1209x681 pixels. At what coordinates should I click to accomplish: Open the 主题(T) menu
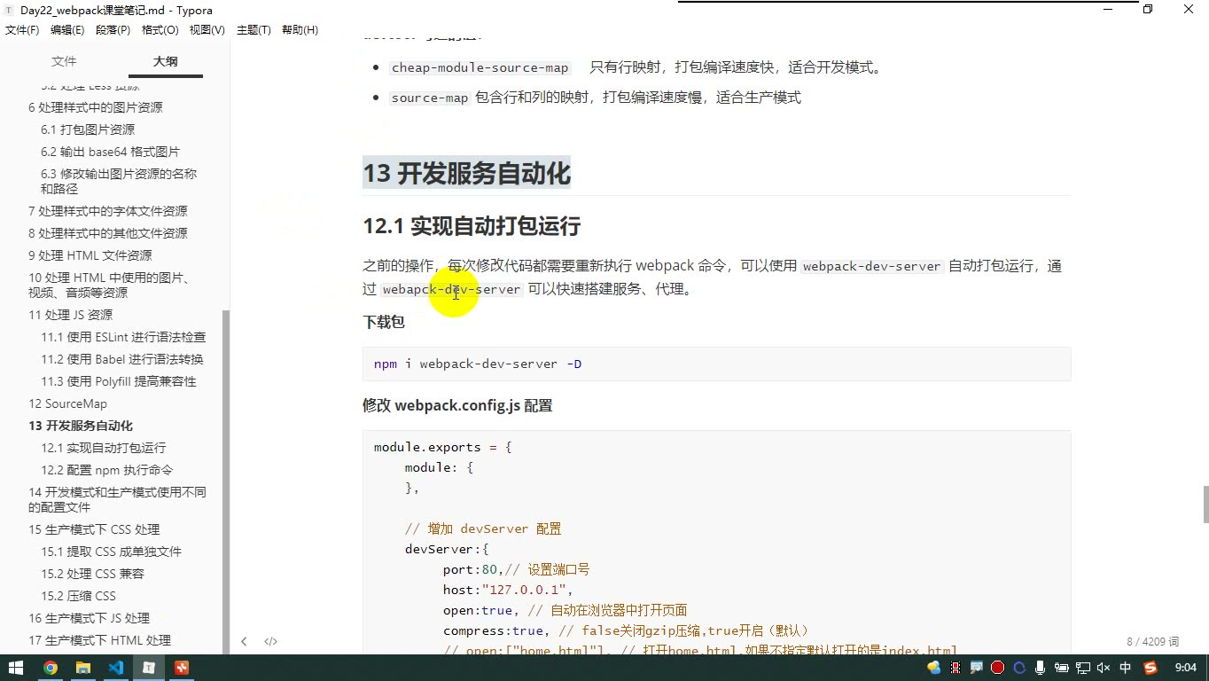[x=253, y=29]
